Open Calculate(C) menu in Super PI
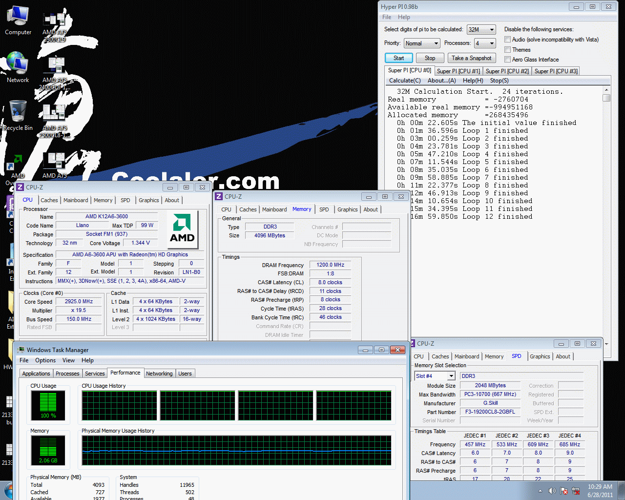 pyautogui.click(x=405, y=81)
